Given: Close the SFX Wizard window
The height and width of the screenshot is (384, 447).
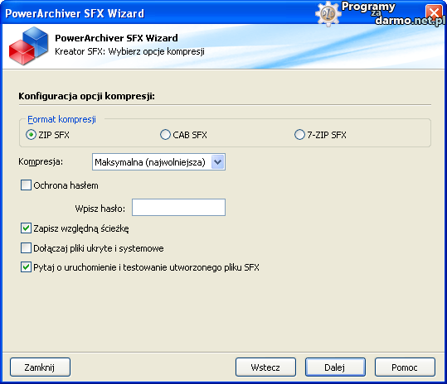Looking at the screenshot, I should coord(435,13).
